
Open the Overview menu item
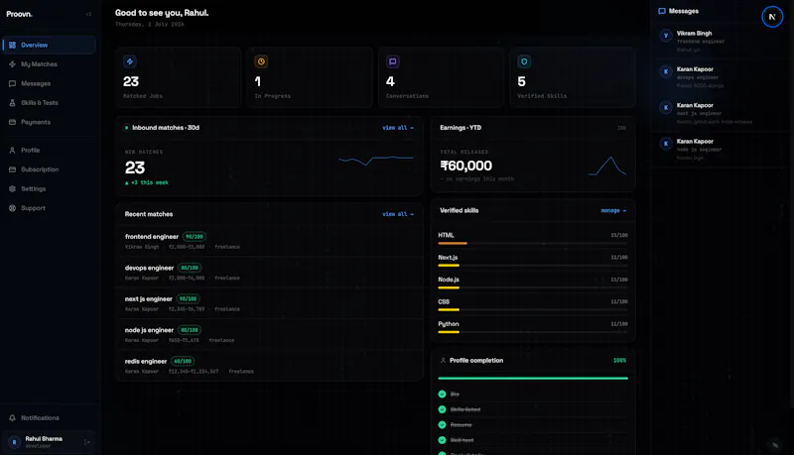point(49,45)
